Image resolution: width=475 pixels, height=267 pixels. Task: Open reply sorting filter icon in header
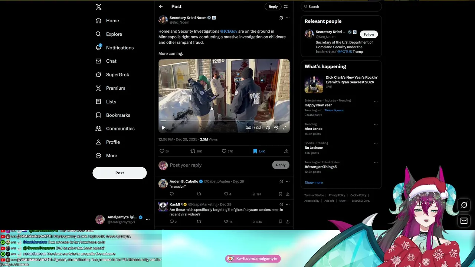[286, 7]
